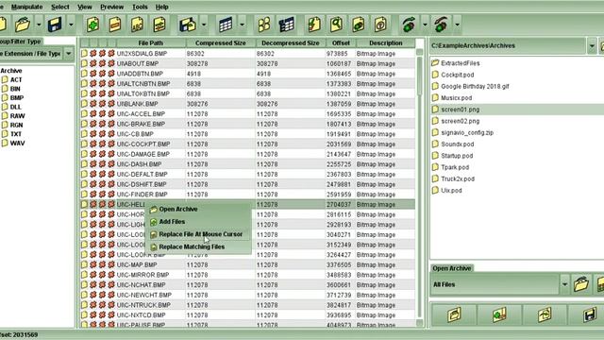Click the Information document toolbar icon
The image size is (604, 340).
381,25
